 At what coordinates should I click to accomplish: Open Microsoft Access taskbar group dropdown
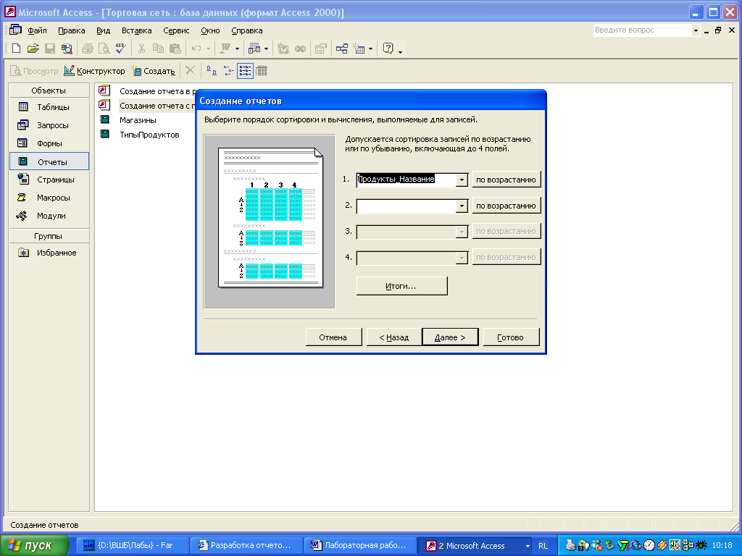point(528,546)
